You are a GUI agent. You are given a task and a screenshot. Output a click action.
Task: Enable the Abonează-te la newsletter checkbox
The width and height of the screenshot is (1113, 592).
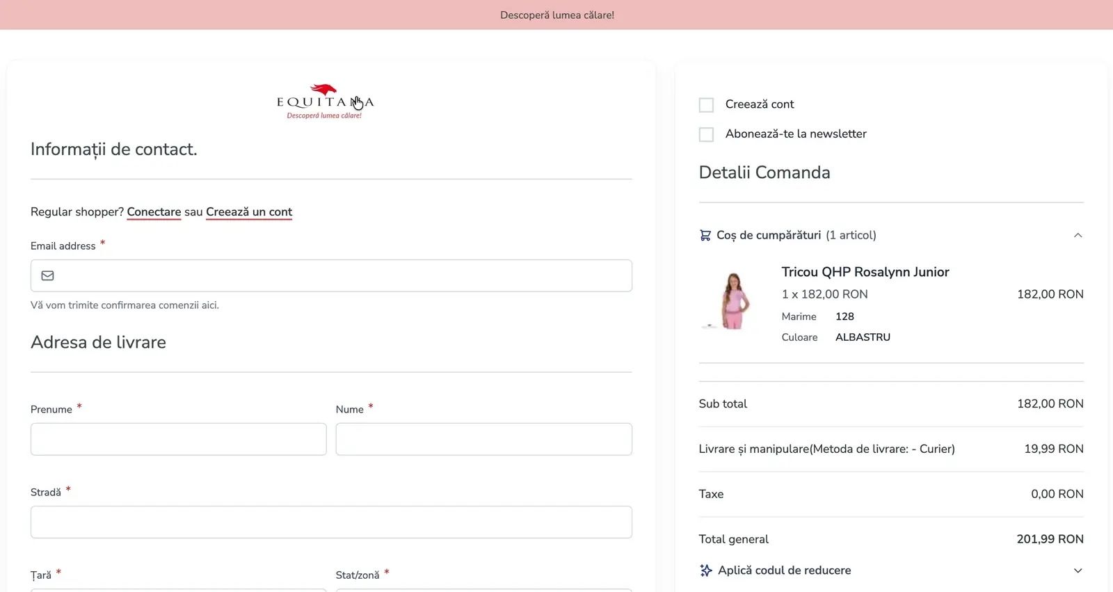706,134
